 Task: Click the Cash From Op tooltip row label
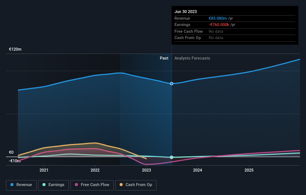click(187, 38)
